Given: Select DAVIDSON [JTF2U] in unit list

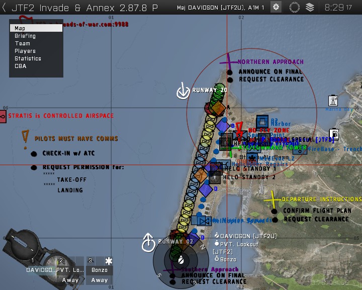Looking at the screenshot, I should 246,236.
